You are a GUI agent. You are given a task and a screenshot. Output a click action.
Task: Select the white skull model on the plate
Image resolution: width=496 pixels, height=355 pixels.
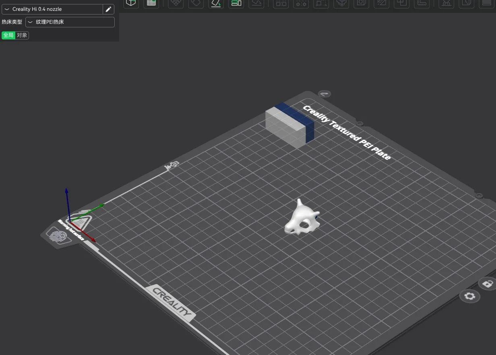pyautogui.click(x=302, y=218)
